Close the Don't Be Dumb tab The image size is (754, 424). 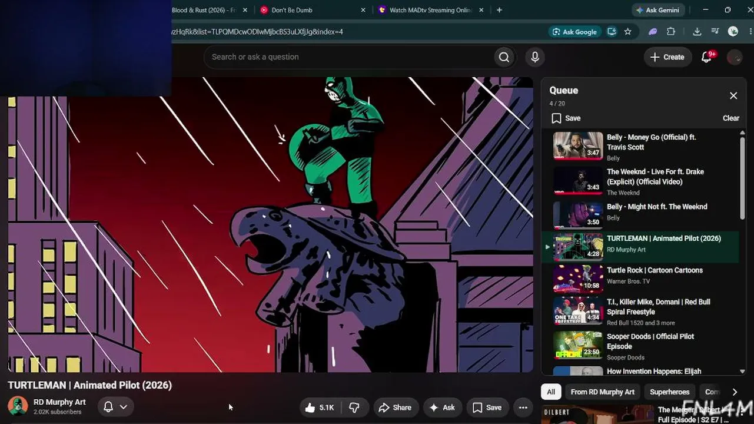click(x=363, y=10)
